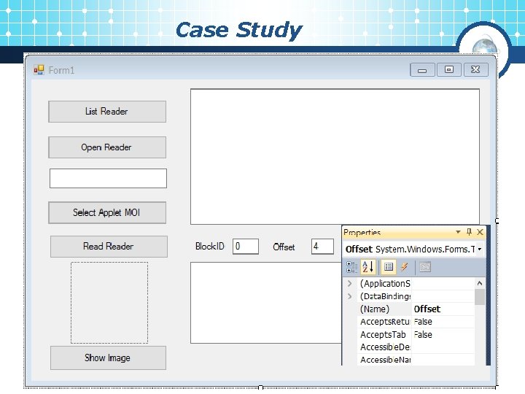Focus the text box under Open Reader

click(x=108, y=178)
